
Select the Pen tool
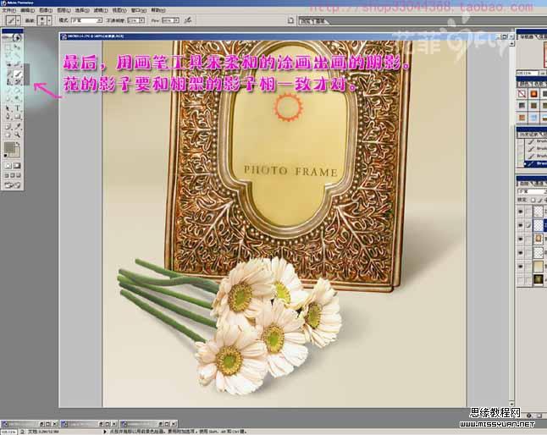tap(8, 117)
